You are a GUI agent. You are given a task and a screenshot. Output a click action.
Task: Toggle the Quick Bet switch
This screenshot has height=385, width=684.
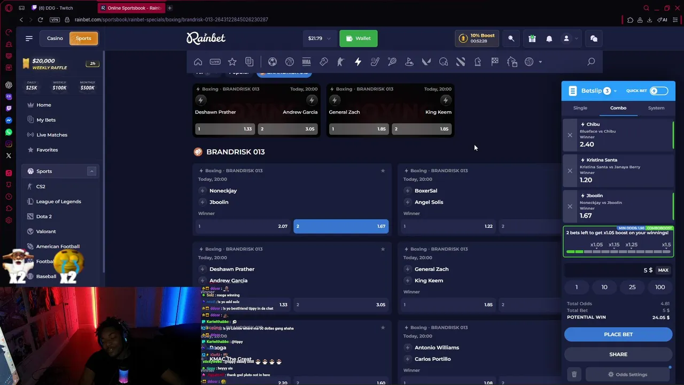[659, 91]
